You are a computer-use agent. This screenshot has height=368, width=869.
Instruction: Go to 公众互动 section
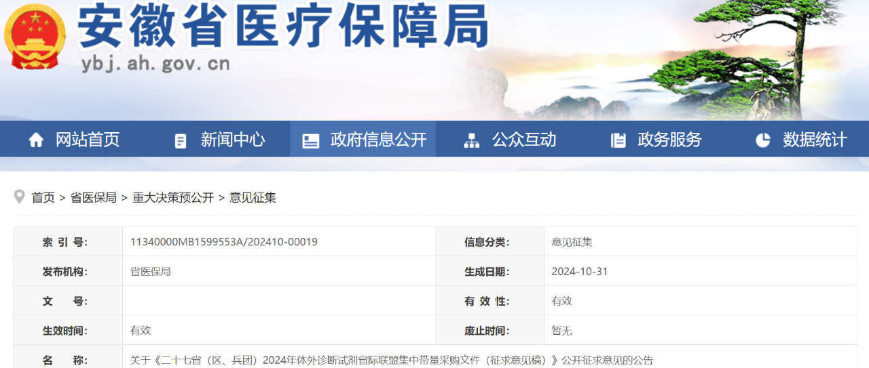(524, 140)
